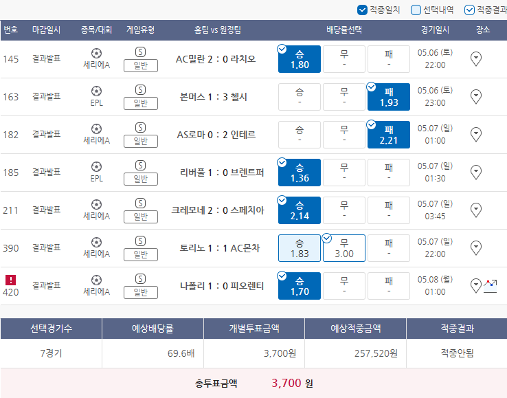Click 패 option for AC밀란 match
Image resolution: width=507 pixels, height=398 pixels.
tap(389, 59)
